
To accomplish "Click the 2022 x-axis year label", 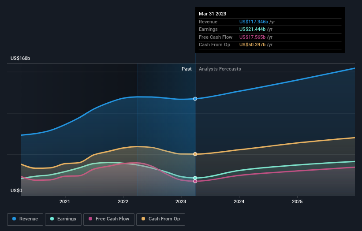I will point(123,201).
